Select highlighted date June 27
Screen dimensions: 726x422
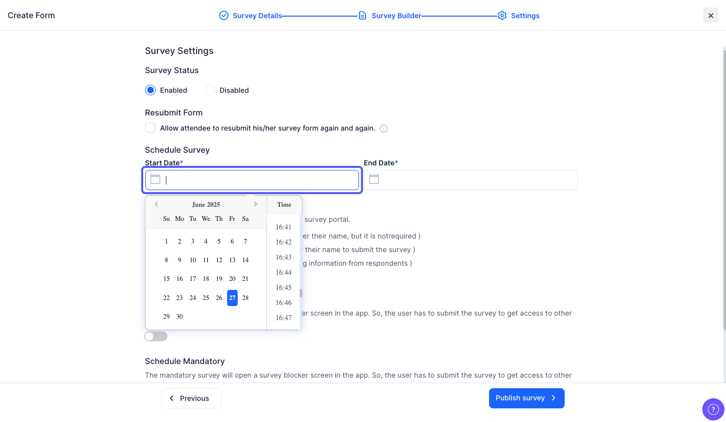coord(232,298)
